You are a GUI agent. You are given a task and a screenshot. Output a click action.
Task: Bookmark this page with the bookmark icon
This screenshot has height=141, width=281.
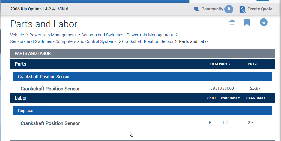(x=247, y=22)
